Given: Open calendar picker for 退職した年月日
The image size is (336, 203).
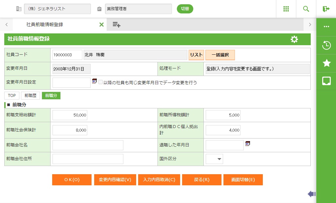Looking at the screenshot, I should click(x=248, y=143).
